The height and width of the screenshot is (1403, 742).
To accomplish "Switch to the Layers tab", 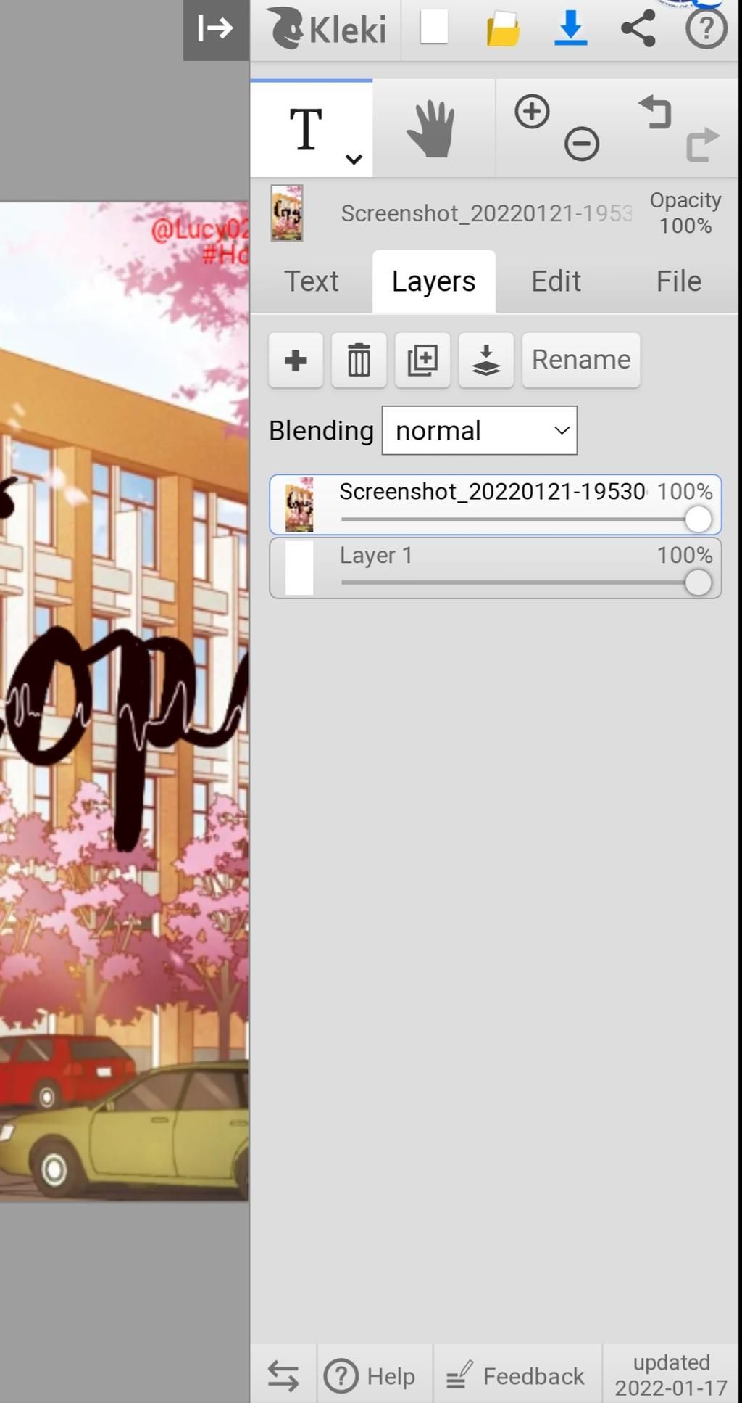I will click(434, 281).
